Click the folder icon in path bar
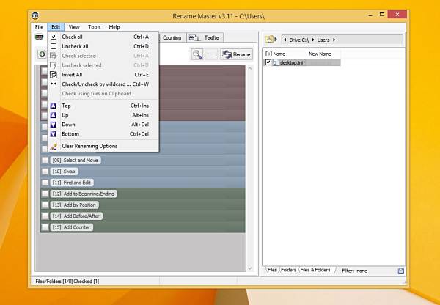The height and width of the screenshot is (305, 440). click(x=269, y=40)
